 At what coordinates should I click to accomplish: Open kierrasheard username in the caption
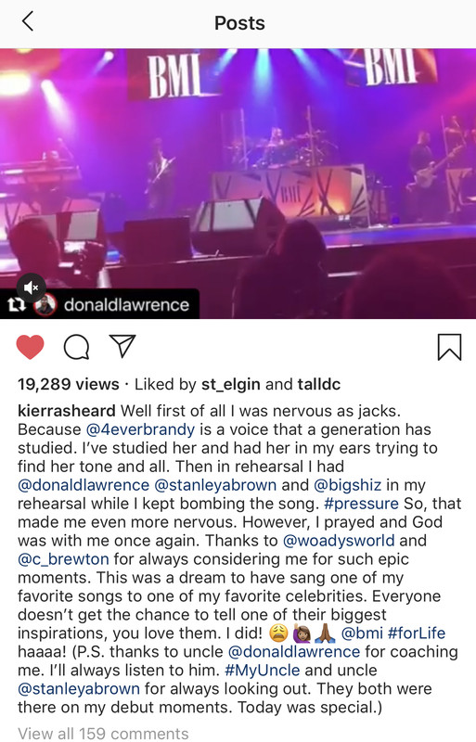pyautogui.click(x=66, y=410)
